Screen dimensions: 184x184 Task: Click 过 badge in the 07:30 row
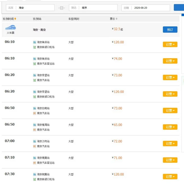click(x=35, y=179)
